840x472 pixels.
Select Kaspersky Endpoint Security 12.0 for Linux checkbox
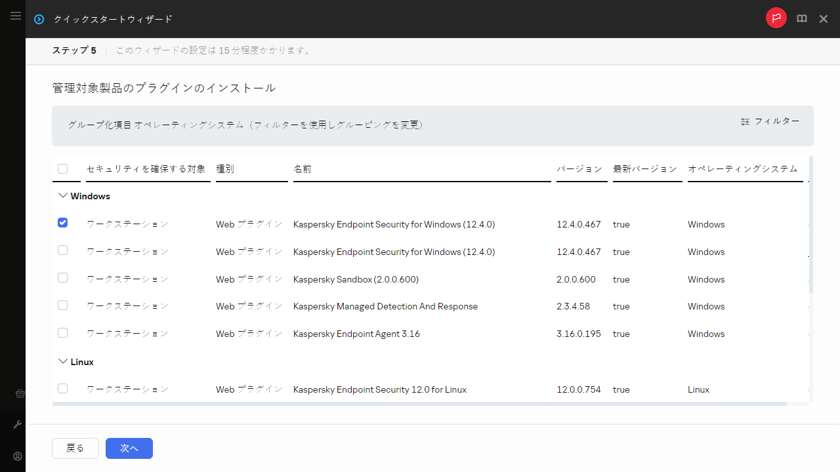coord(63,389)
